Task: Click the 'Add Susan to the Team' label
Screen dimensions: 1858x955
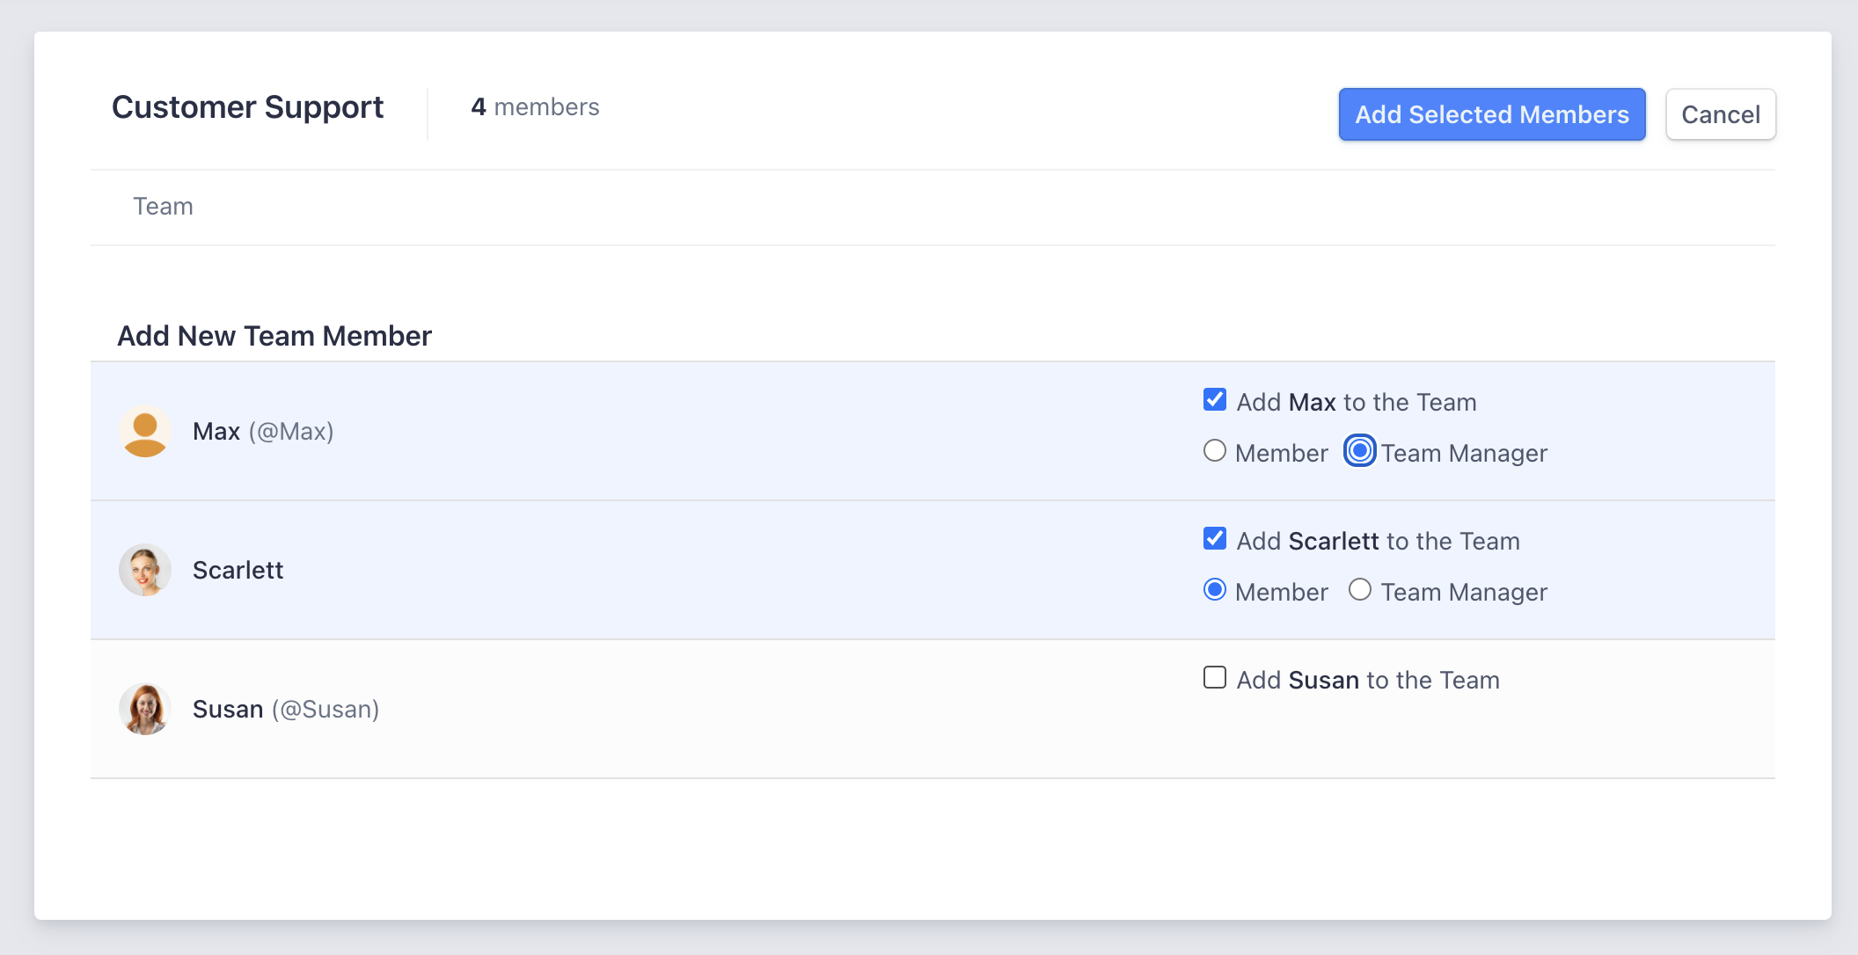Action: [x=1367, y=681]
